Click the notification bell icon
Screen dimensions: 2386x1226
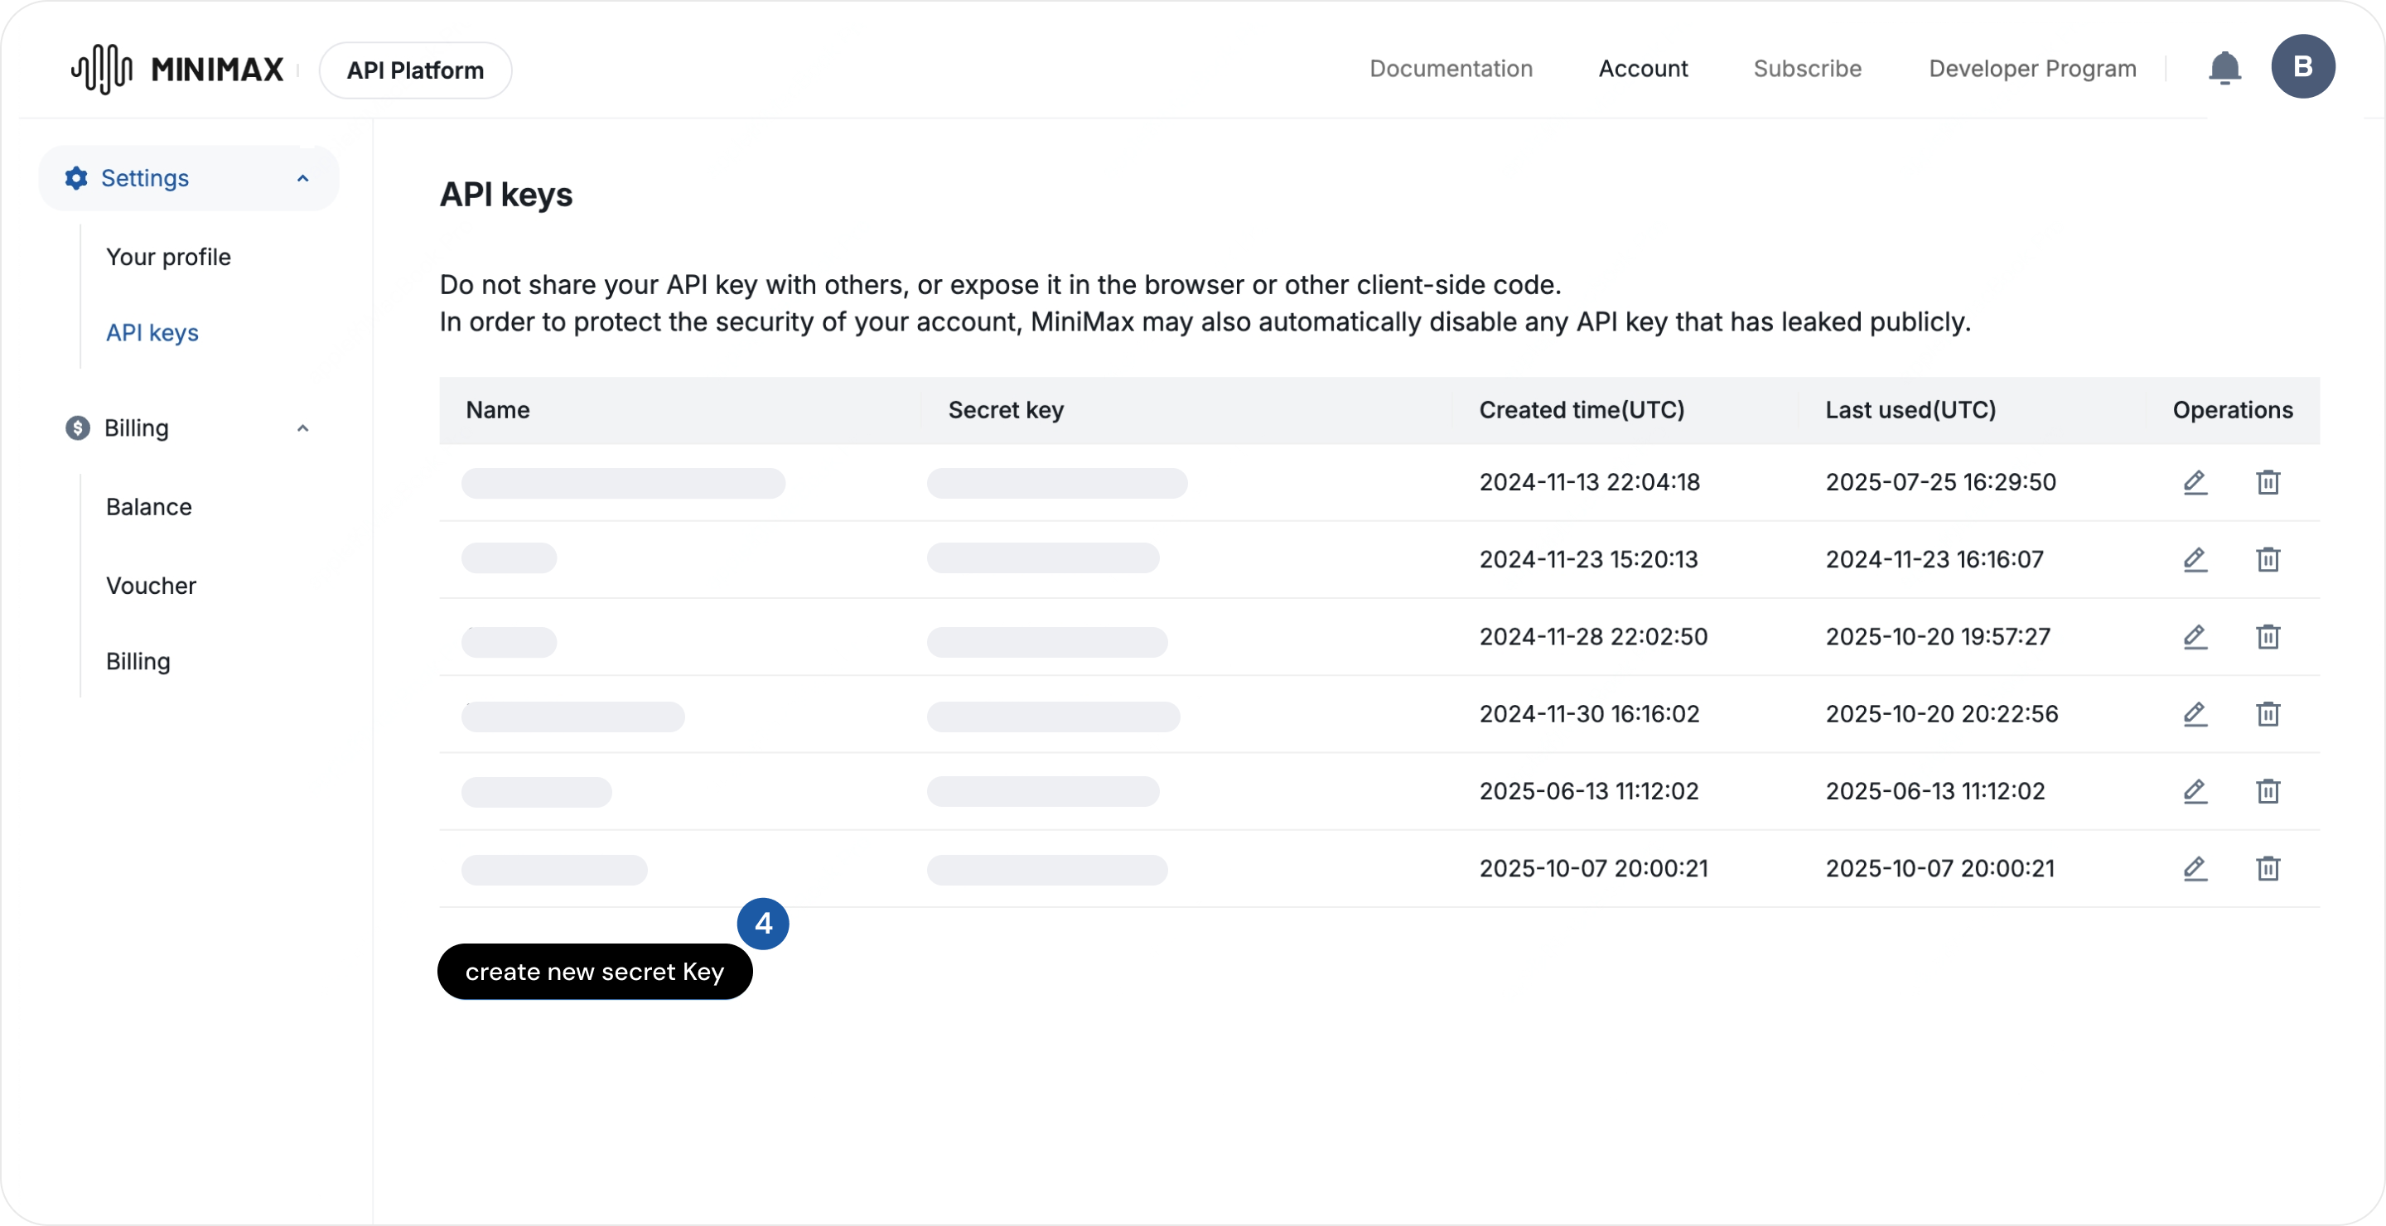click(2224, 69)
